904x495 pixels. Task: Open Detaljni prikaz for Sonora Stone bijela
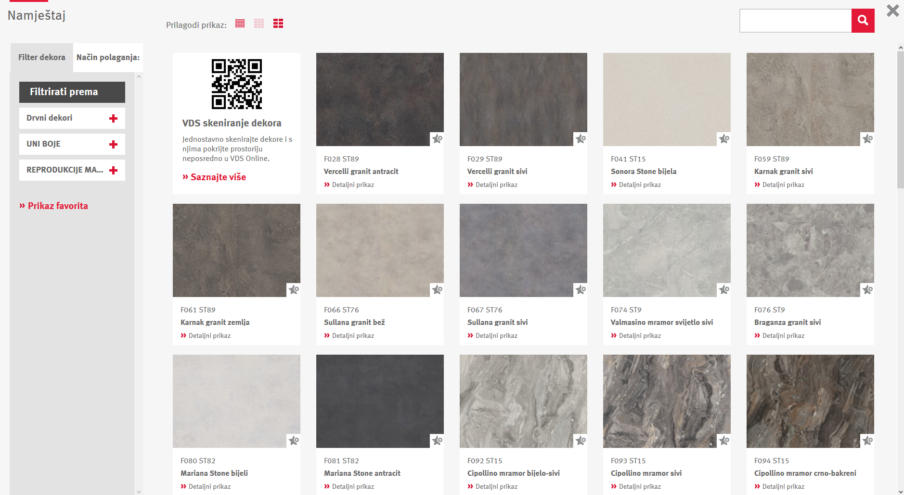tap(636, 185)
